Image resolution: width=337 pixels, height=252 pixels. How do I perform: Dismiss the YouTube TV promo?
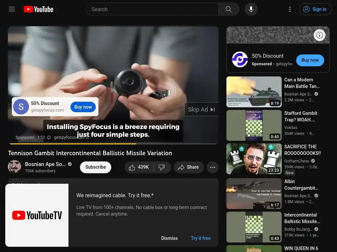pos(169,238)
